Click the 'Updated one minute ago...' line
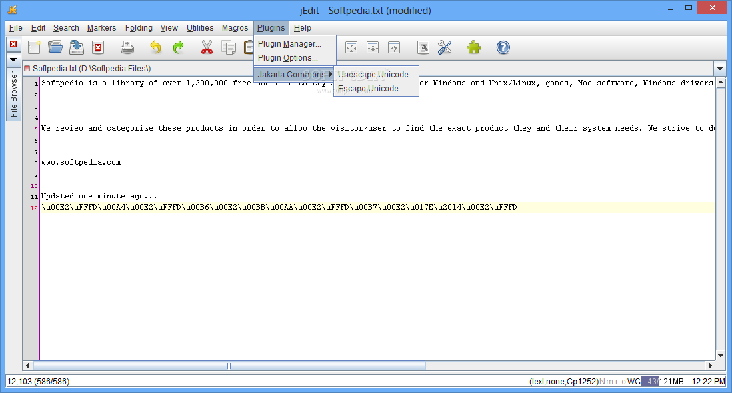 click(x=99, y=196)
